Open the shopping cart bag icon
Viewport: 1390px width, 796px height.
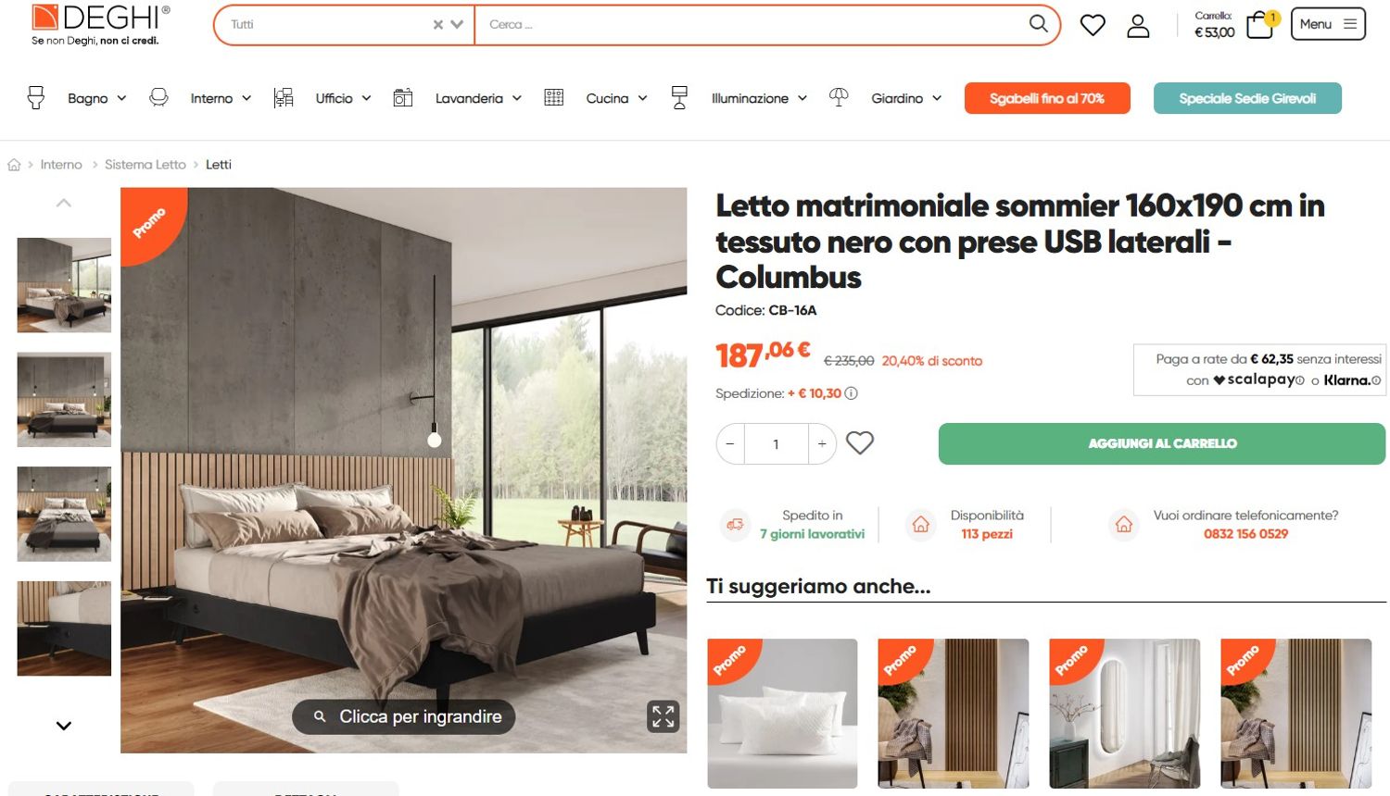click(x=1260, y=25)
